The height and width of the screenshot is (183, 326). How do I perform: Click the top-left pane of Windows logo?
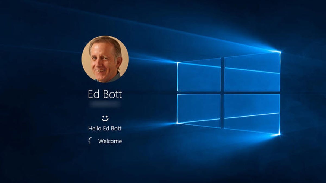click(x=199, y=76)
